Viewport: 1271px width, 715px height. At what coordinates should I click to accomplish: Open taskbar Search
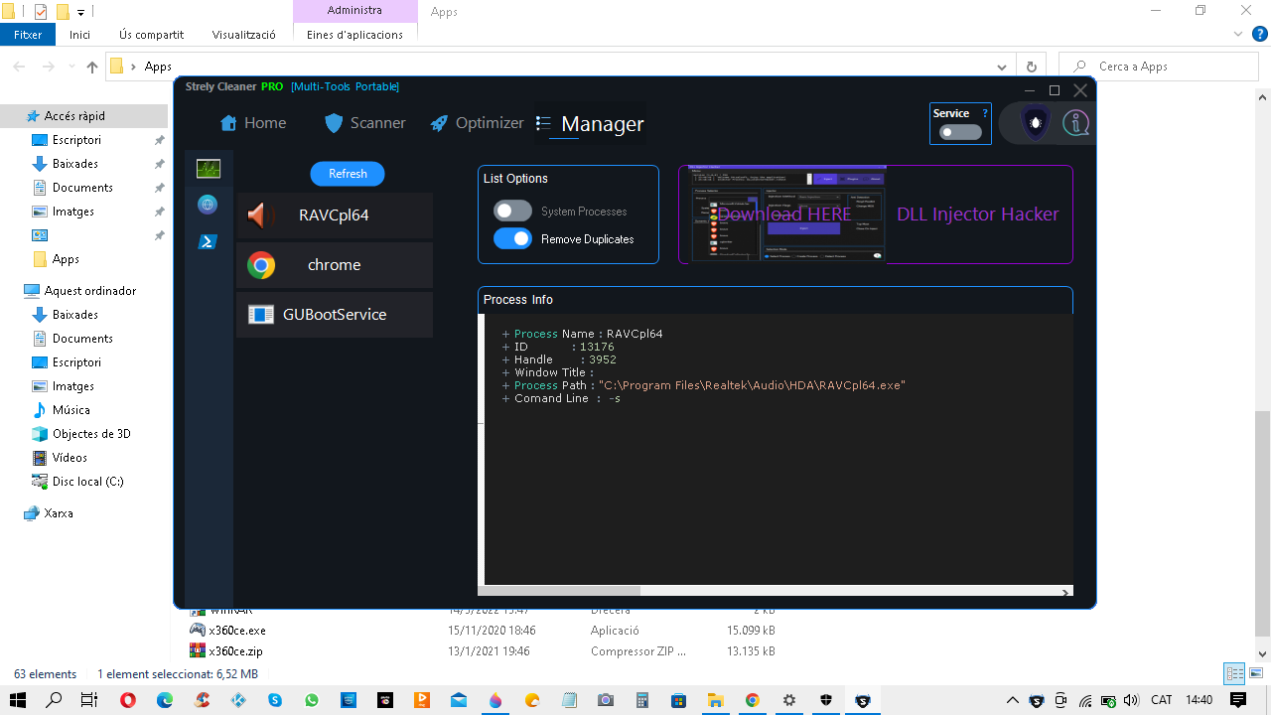tap(55, 700)
